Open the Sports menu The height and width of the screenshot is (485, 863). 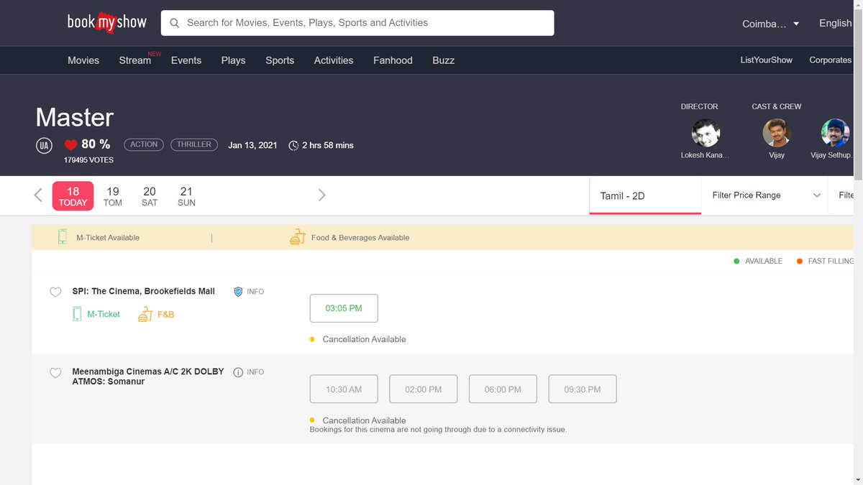pos(280,60)
